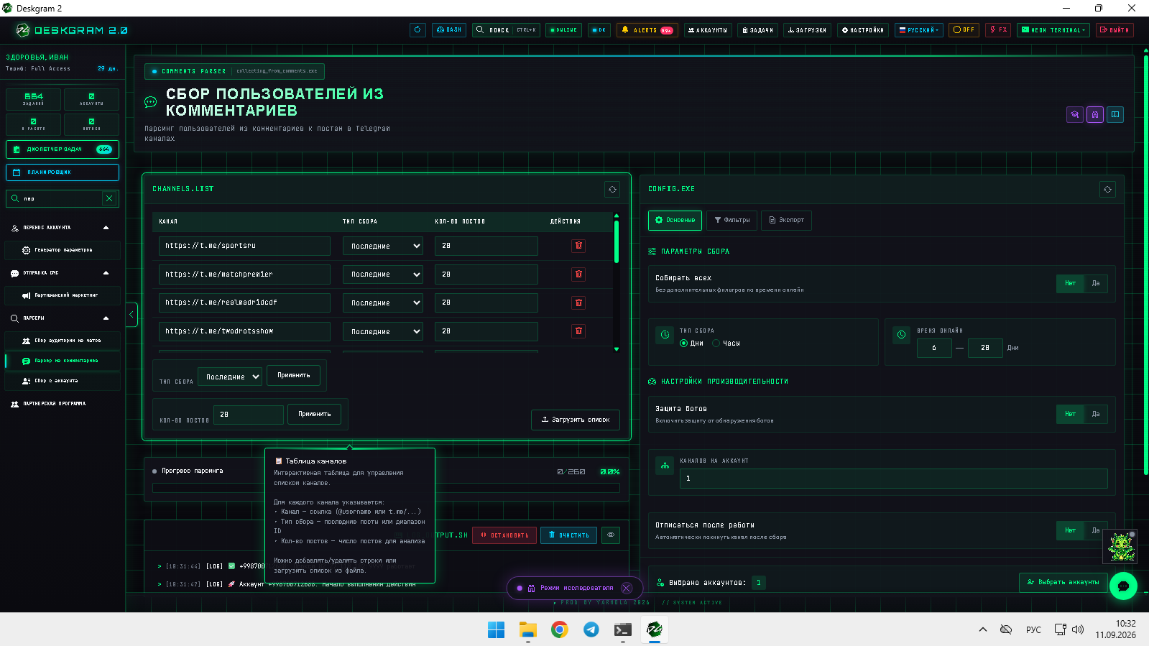The image size is (1149, 646).
Task: Toggle the eye visibility icon in output panel
Action: coord(611,535)
